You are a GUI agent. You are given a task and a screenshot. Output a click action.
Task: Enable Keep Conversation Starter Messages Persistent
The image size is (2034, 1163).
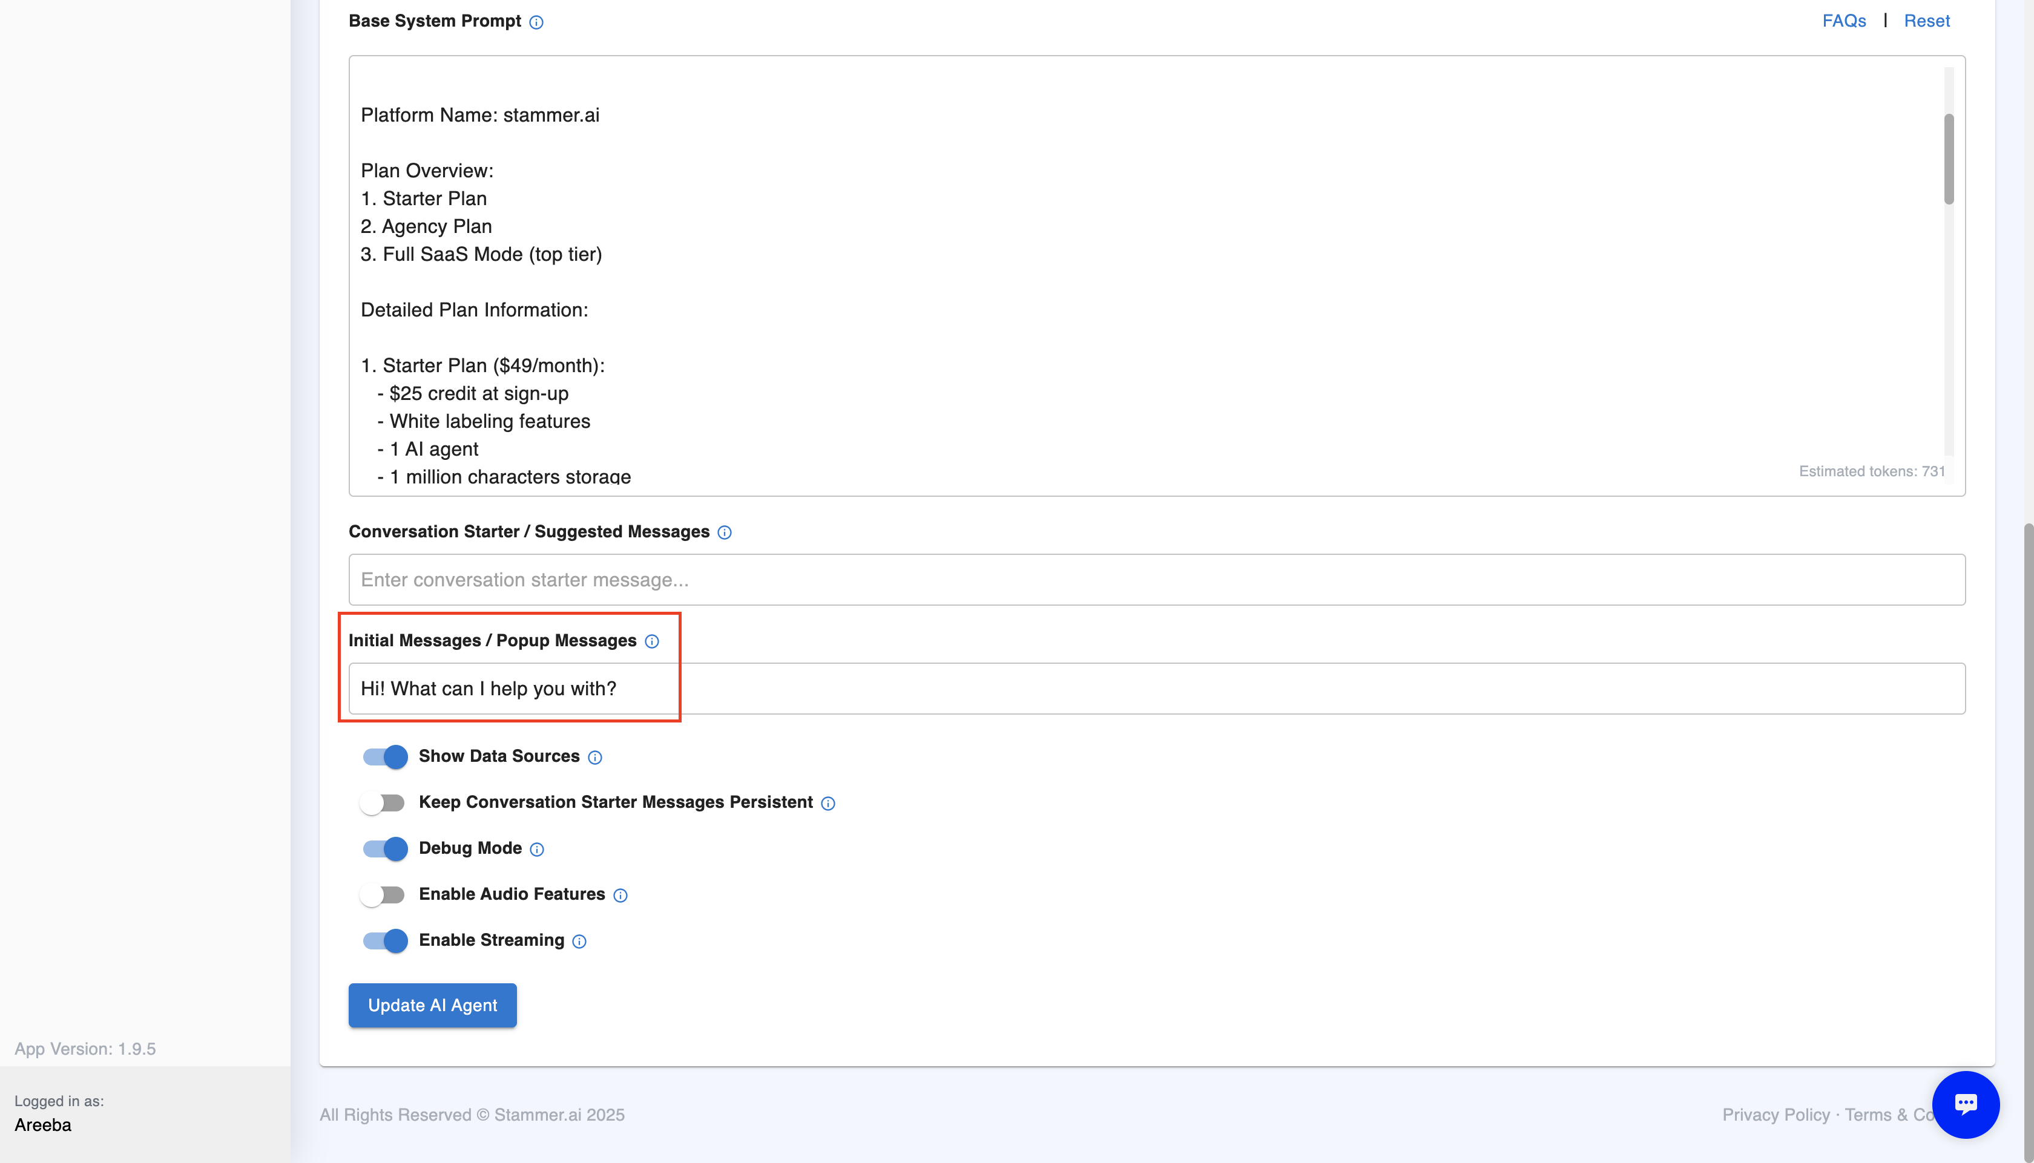tap(383, 803)
